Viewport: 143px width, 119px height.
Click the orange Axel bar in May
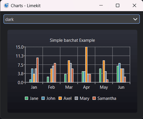(104, 71)
